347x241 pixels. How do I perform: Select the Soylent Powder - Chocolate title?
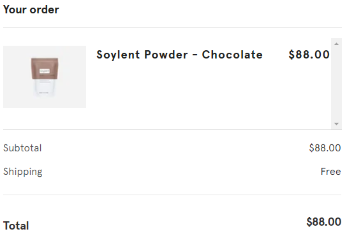[179, 55]
